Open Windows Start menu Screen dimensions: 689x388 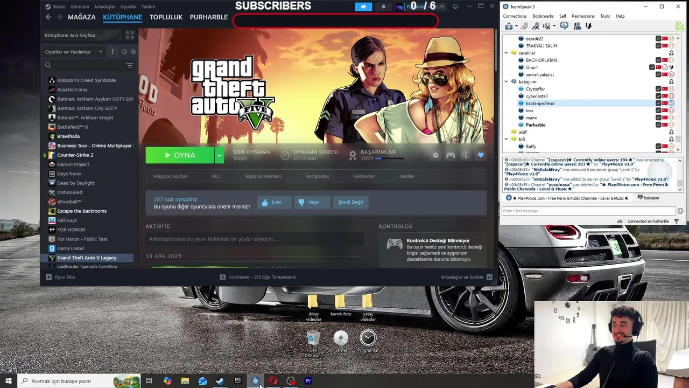(9, 381)
